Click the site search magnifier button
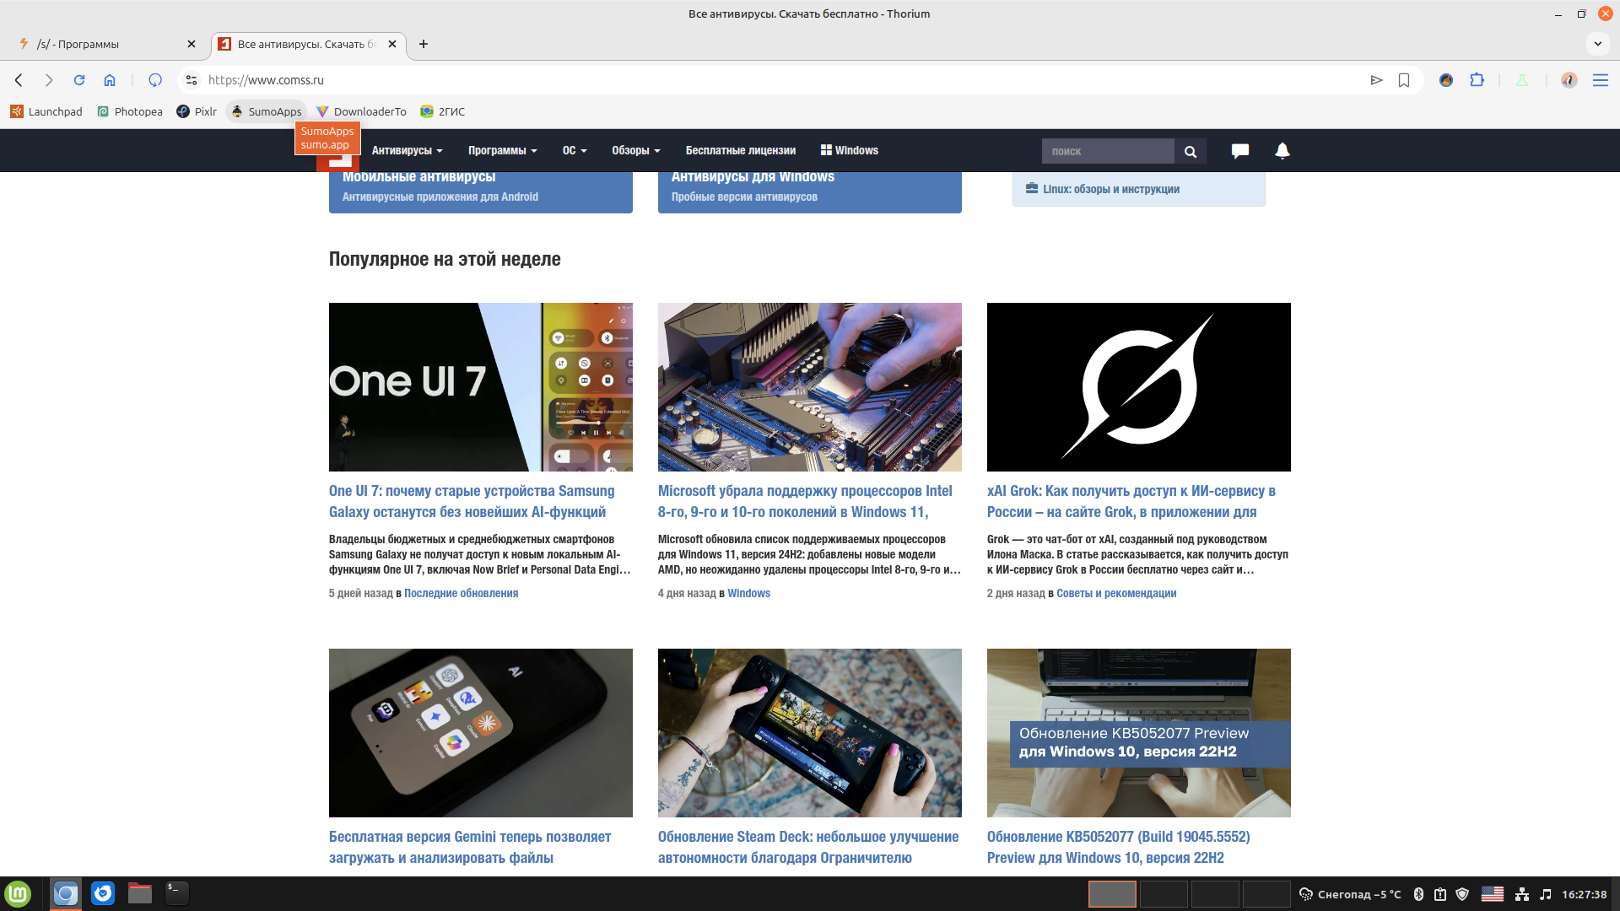The height and width of the screenshot is (911, 1620). coord(1191,151)
